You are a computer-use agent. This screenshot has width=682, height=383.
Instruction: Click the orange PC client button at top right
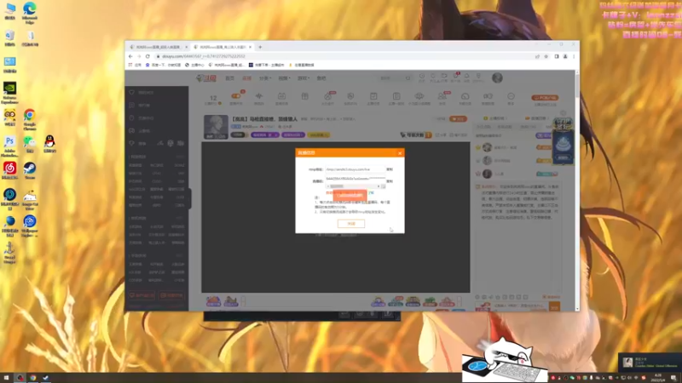545,98
